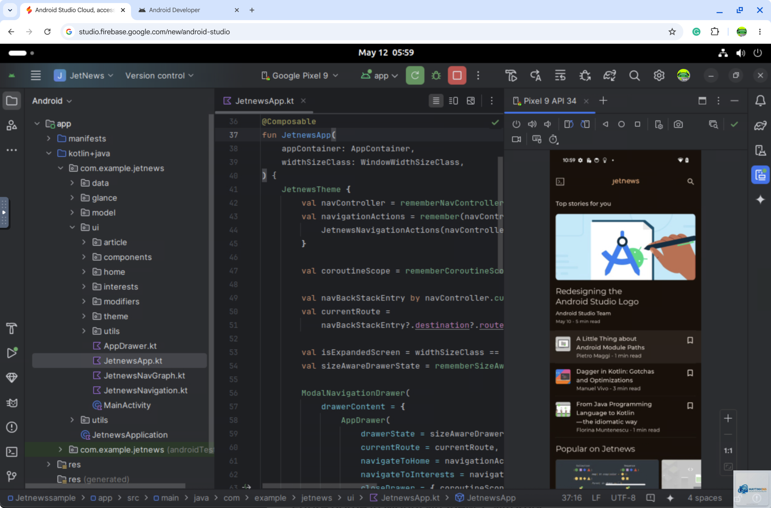
Task: Open the Google Pixel 9 device selector
Action: [300, 76]
